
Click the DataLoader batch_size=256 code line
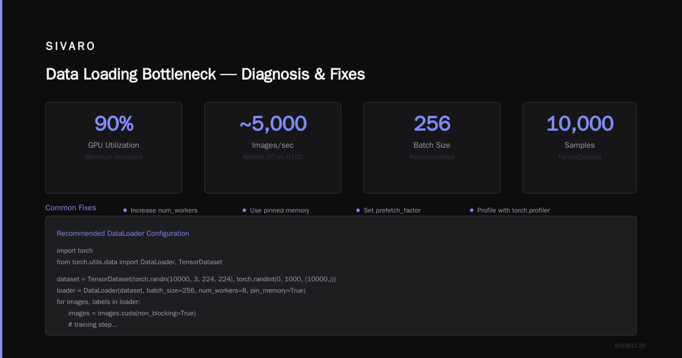181,290
